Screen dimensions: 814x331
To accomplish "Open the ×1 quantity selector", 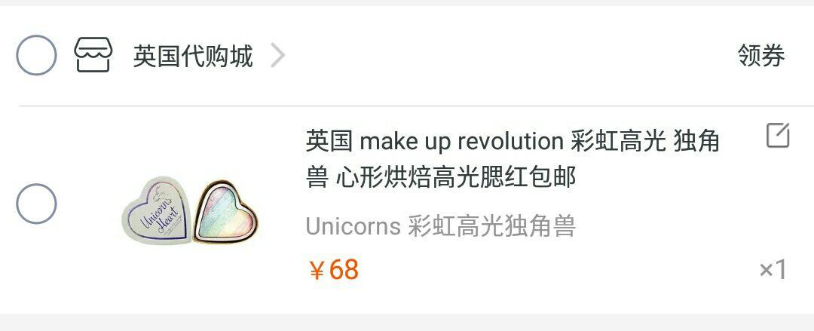I will (773, 270).
